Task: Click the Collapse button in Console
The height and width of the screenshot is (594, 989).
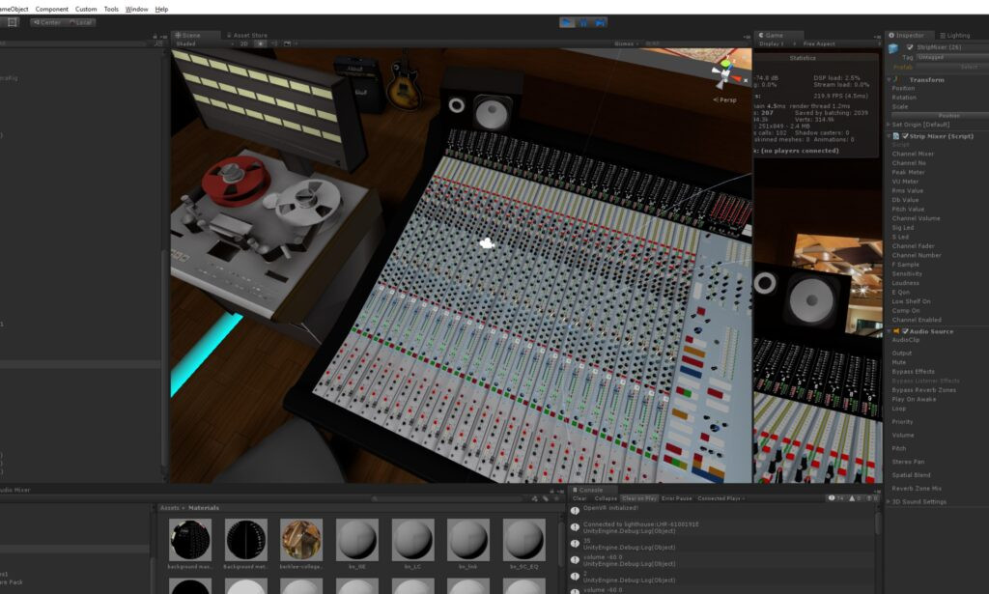Action: [606, 498]
